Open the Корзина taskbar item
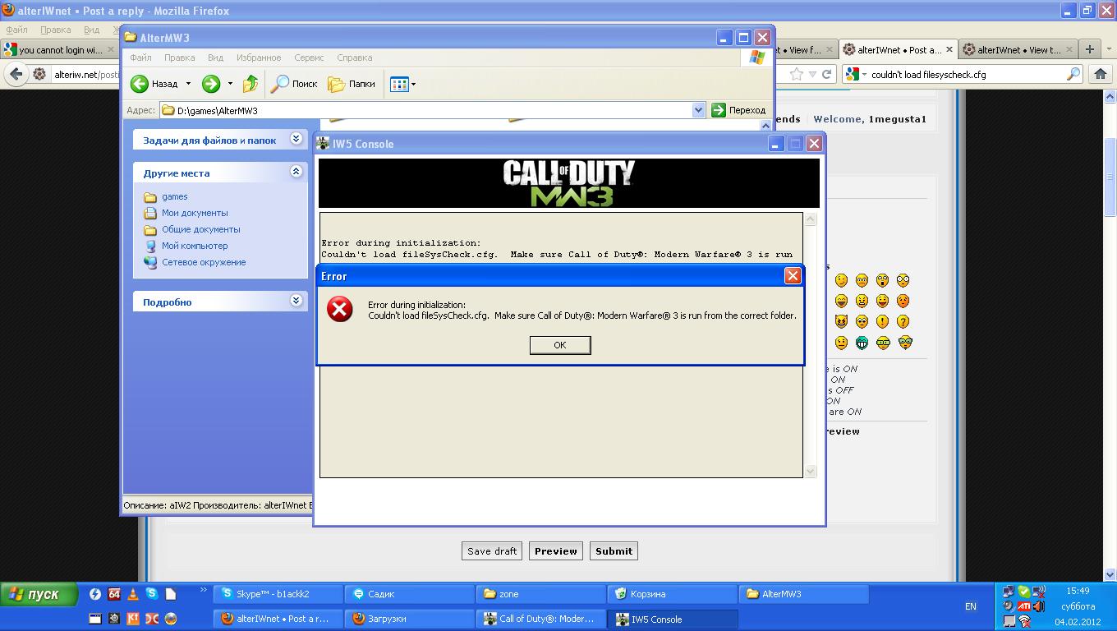 click(x=672, y=594)
